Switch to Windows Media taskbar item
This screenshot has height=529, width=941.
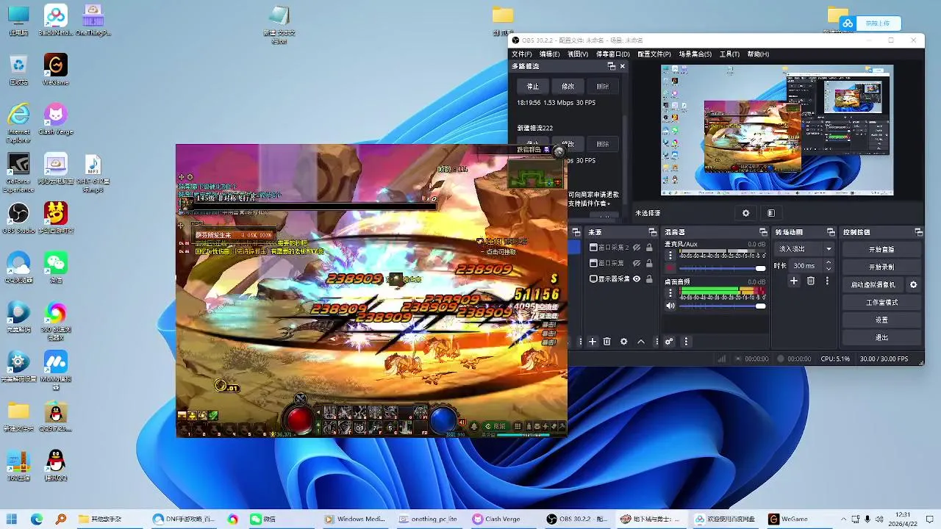(356, 519)
